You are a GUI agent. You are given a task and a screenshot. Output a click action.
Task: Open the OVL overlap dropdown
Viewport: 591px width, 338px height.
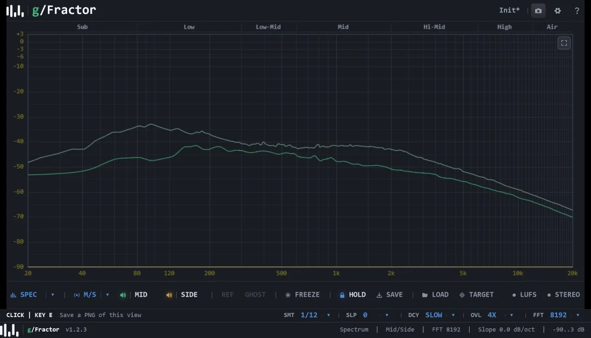[x=511, y=315]
